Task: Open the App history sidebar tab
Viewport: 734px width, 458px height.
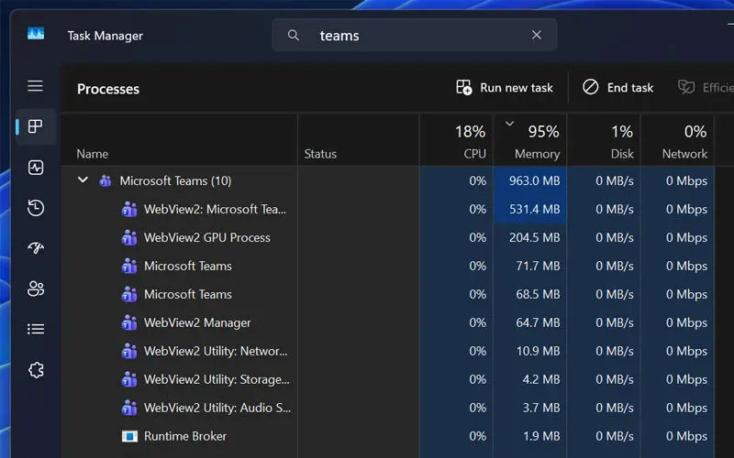Action: coord(36,208)
